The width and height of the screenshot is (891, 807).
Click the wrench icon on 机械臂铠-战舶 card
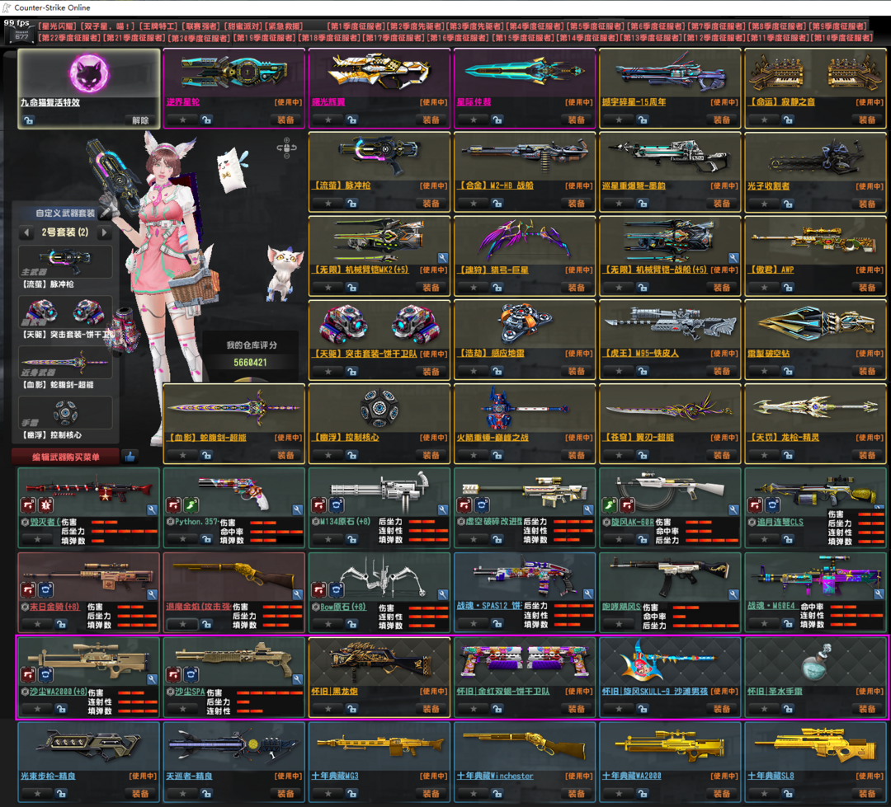733,258
